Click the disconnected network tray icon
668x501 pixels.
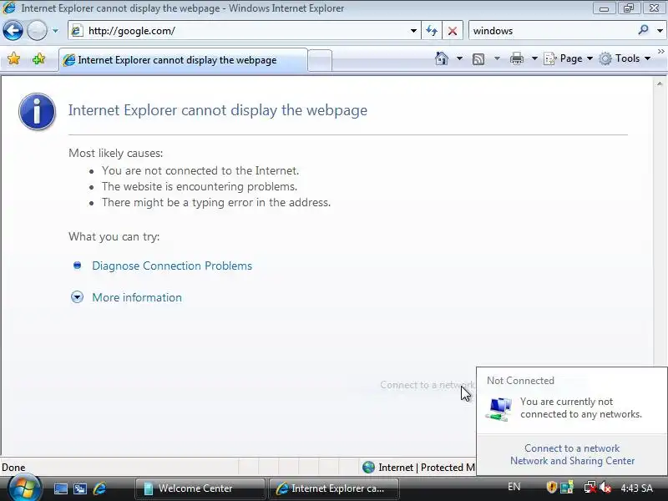pyautogui.click(x=590, y=487)
